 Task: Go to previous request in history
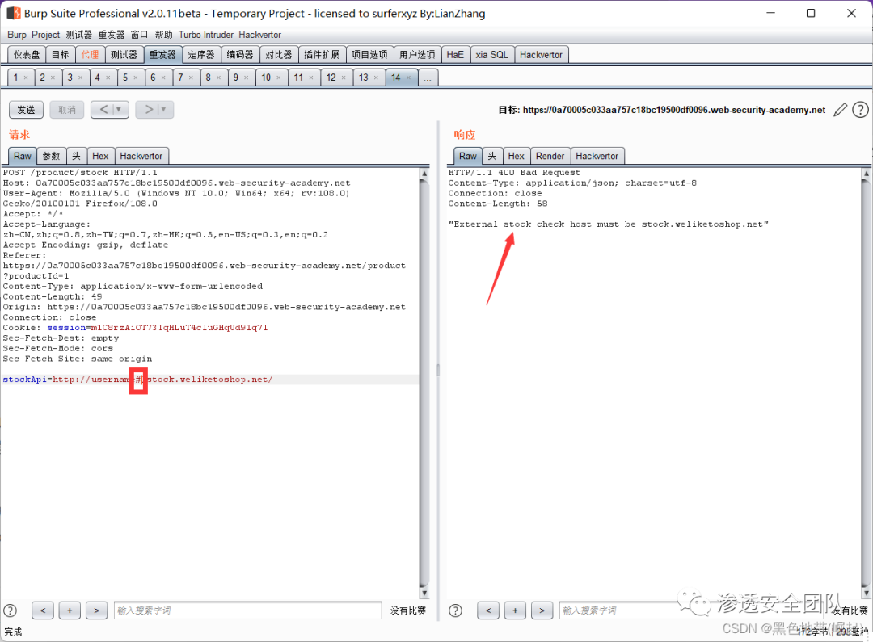point(103,110)
